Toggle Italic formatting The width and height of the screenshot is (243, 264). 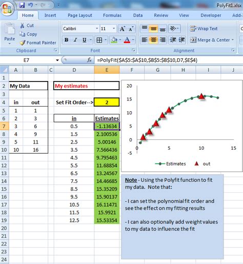(75, 40)
